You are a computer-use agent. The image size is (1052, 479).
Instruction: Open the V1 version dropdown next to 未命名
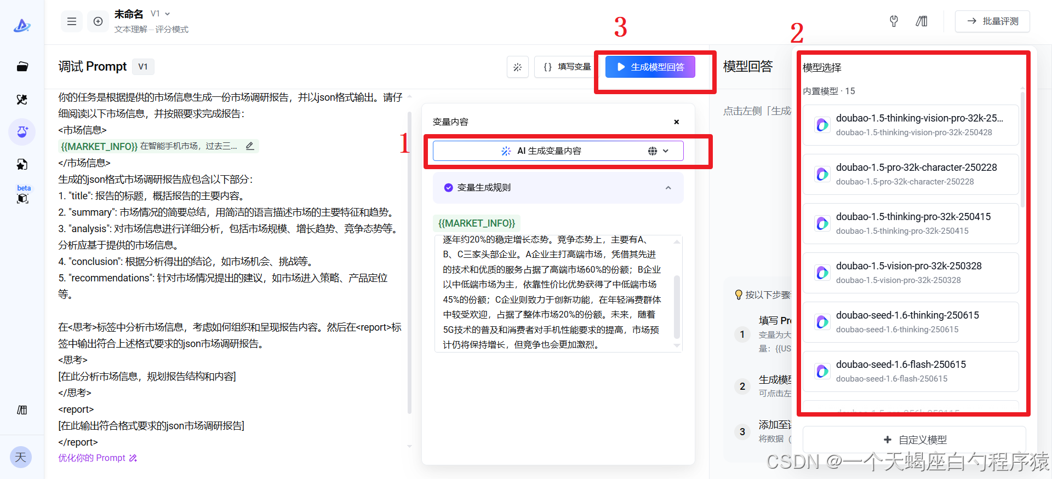pyautogui.click(x=161, y=14)
